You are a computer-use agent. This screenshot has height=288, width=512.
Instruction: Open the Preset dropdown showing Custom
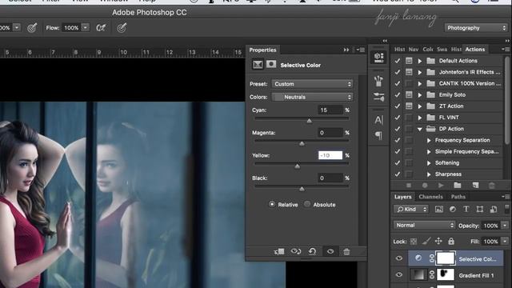point(312,84)
